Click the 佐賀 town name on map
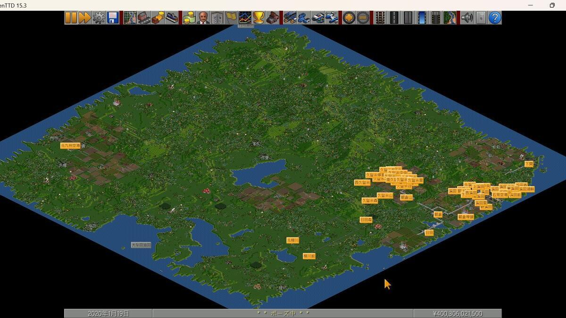Viewport: 566px width, 318px height. click(266, 158)
